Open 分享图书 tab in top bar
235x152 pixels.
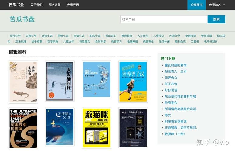click(x=196, y=5)
